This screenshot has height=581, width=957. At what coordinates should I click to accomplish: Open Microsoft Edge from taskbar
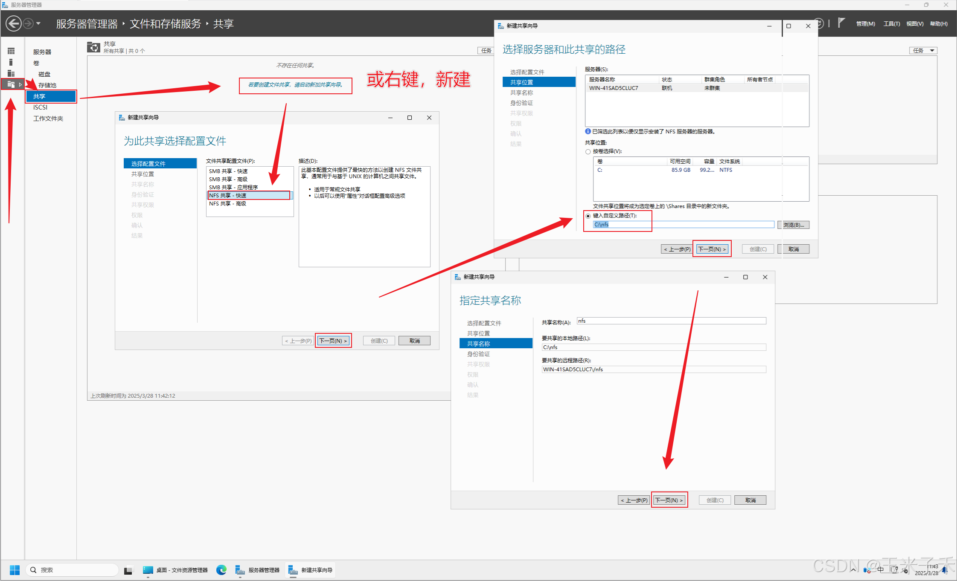221,570
